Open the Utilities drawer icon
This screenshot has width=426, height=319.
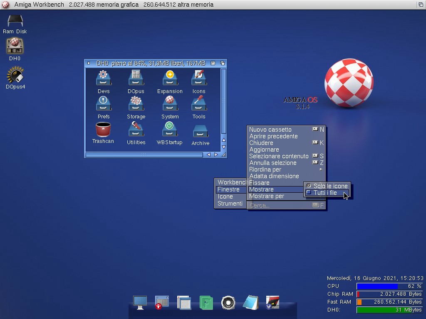pos(136,130)
